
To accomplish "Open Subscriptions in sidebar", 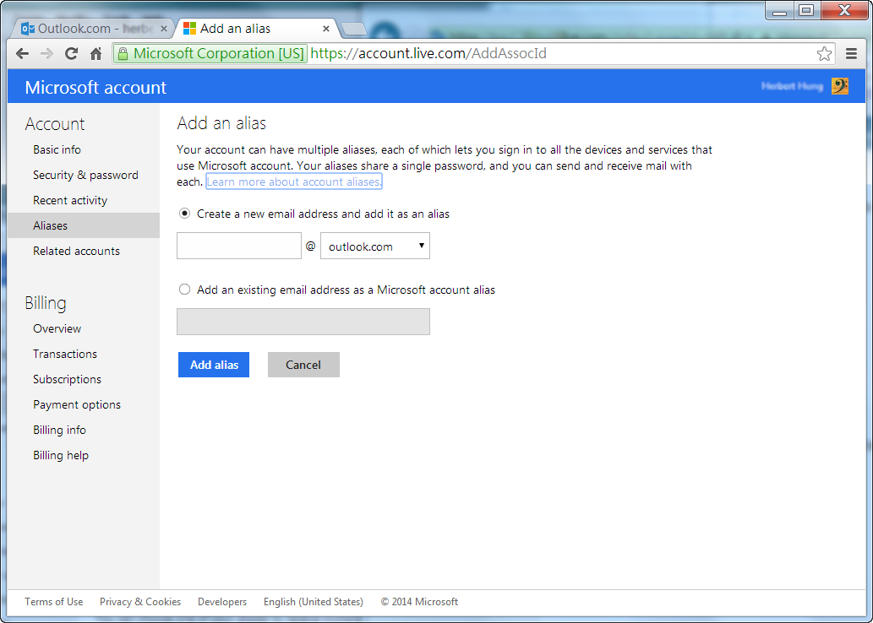I will point(67,379).
